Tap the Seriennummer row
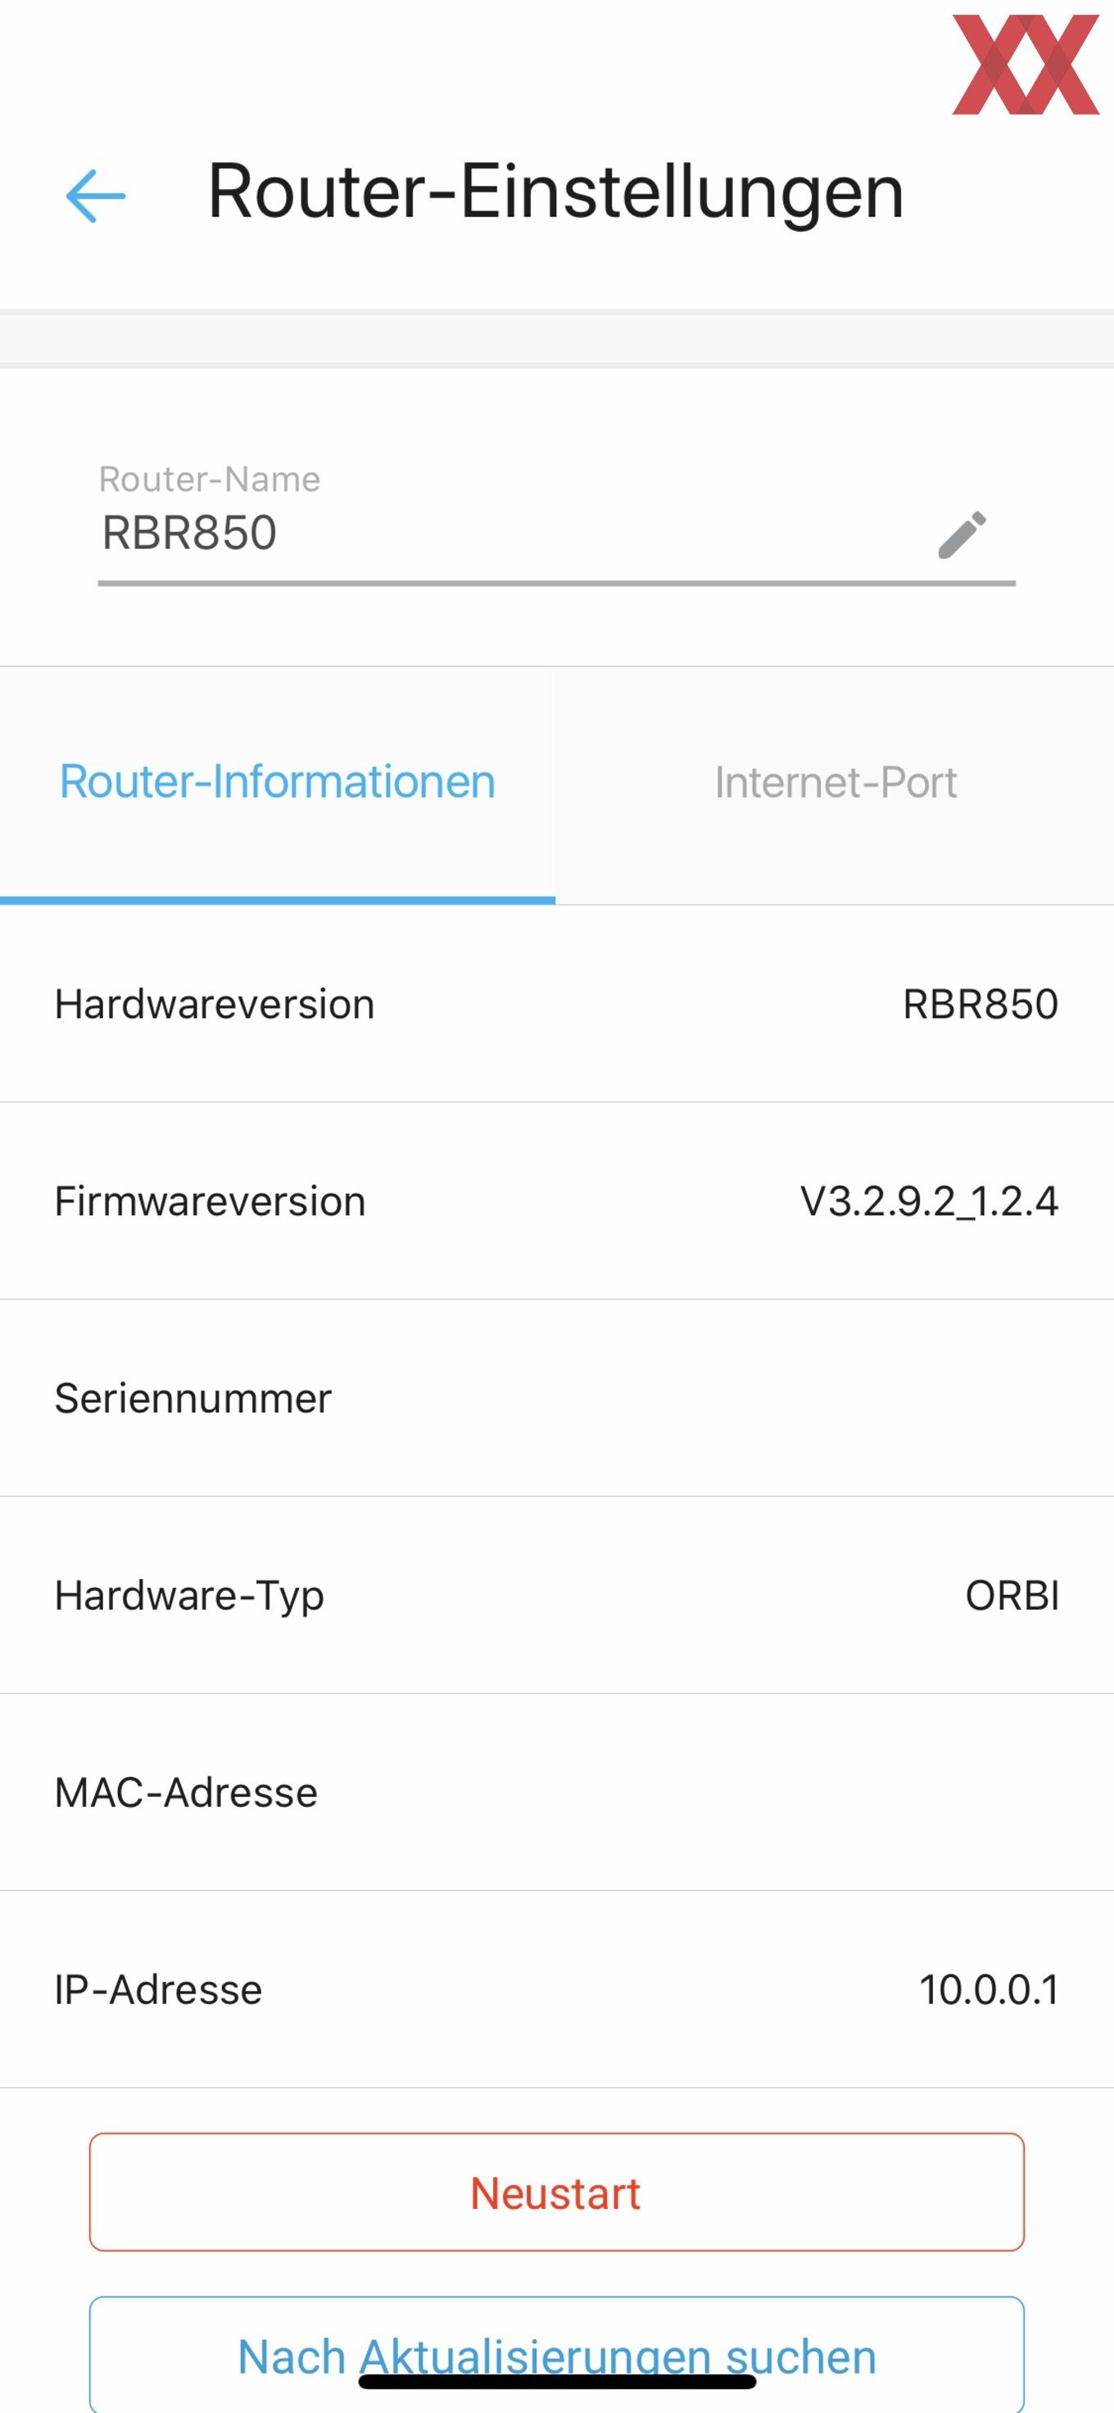 pyautogui.click(x=557, y=1399)
